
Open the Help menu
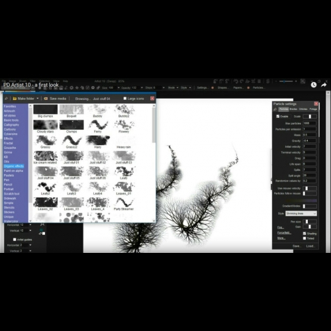[x=66, y=81]
